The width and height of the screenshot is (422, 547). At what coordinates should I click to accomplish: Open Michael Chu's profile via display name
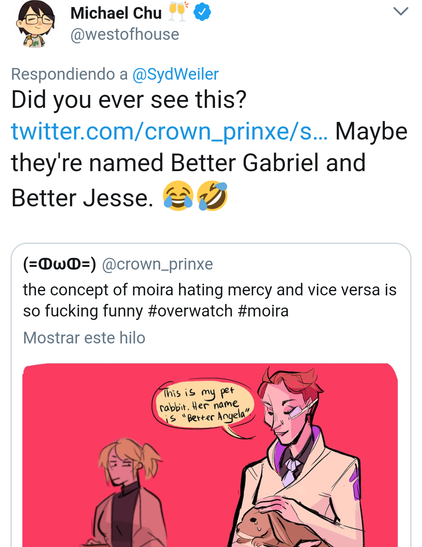[x=116, y=13]
